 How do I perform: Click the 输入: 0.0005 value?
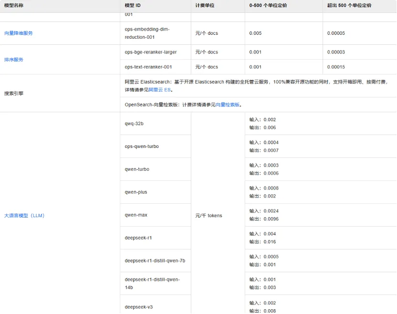coord(264,257)
